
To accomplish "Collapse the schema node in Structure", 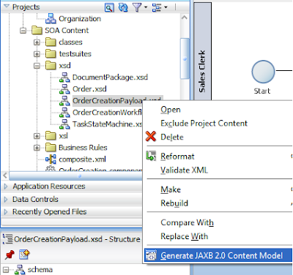I will click(6, 270).
